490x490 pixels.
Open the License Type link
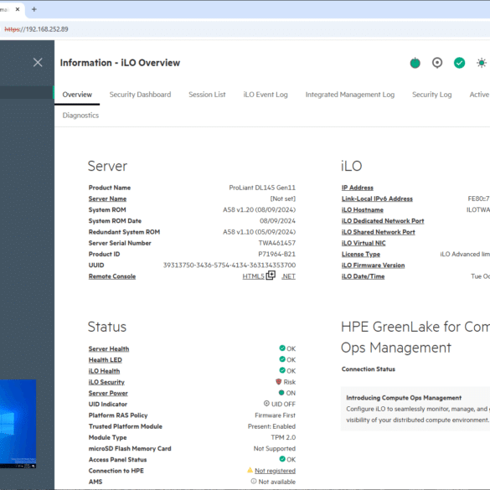pyautogui.click(x=361, y=255)
